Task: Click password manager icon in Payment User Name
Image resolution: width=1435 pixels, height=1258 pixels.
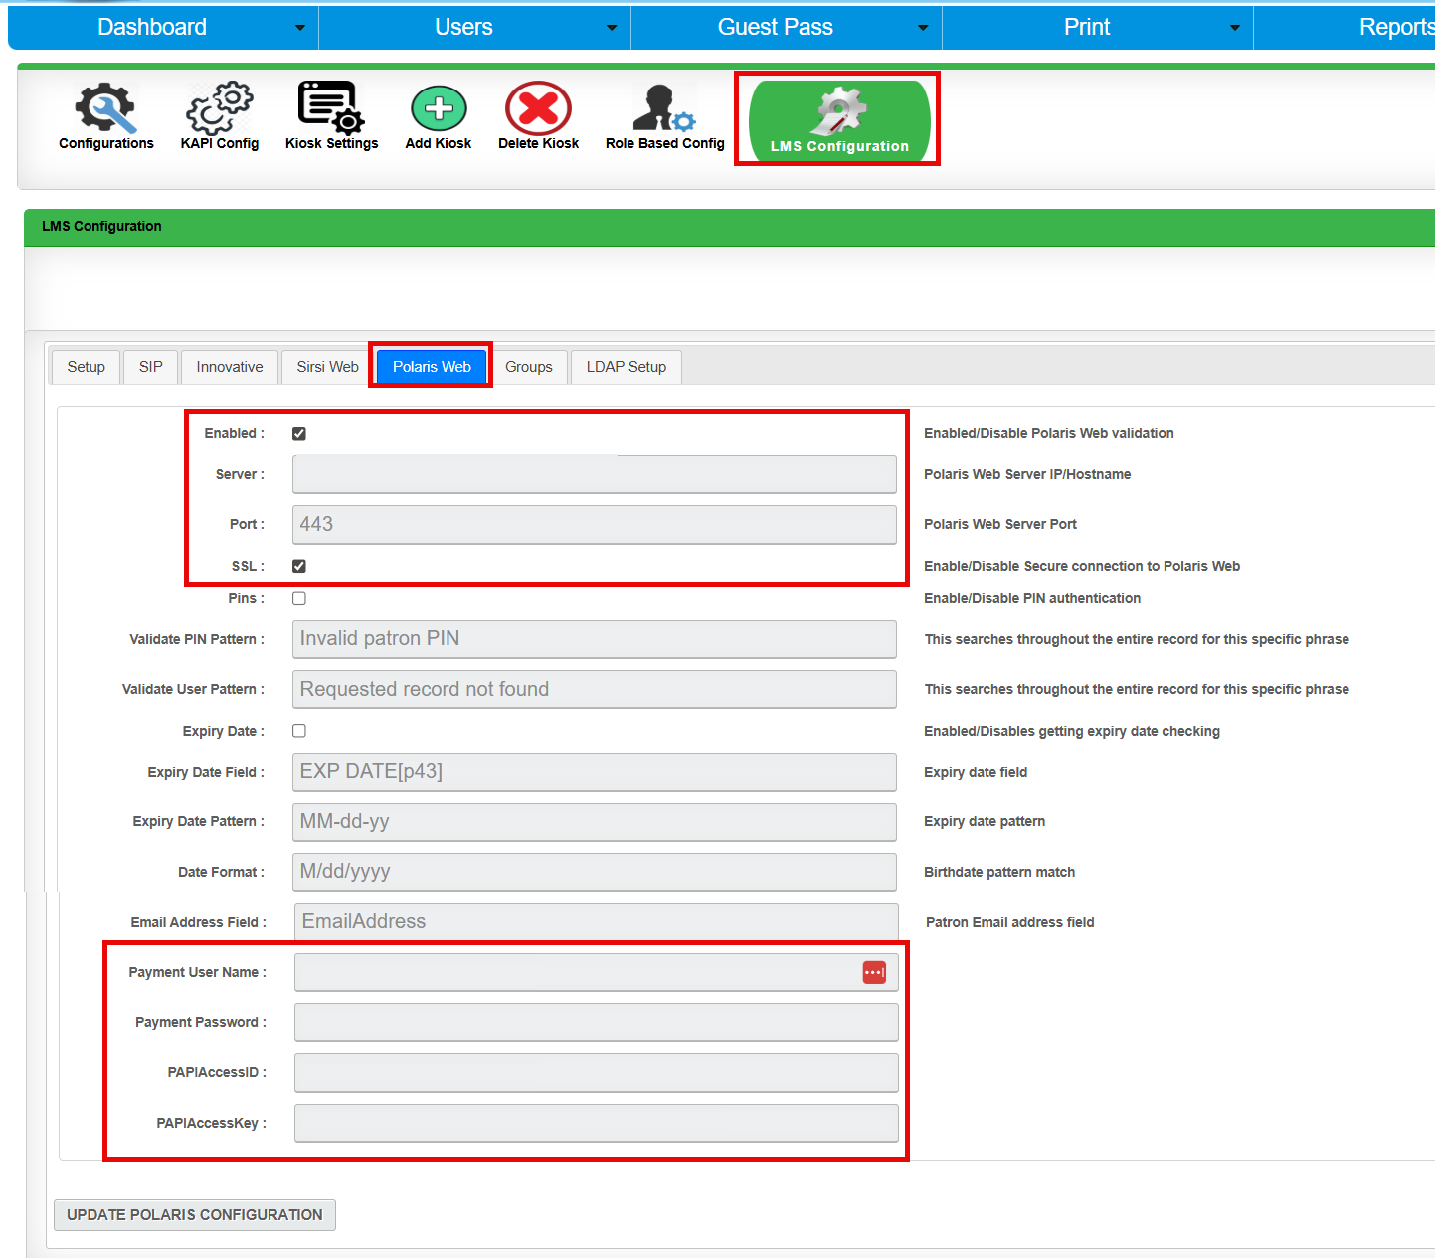Action: click(874, 972)
